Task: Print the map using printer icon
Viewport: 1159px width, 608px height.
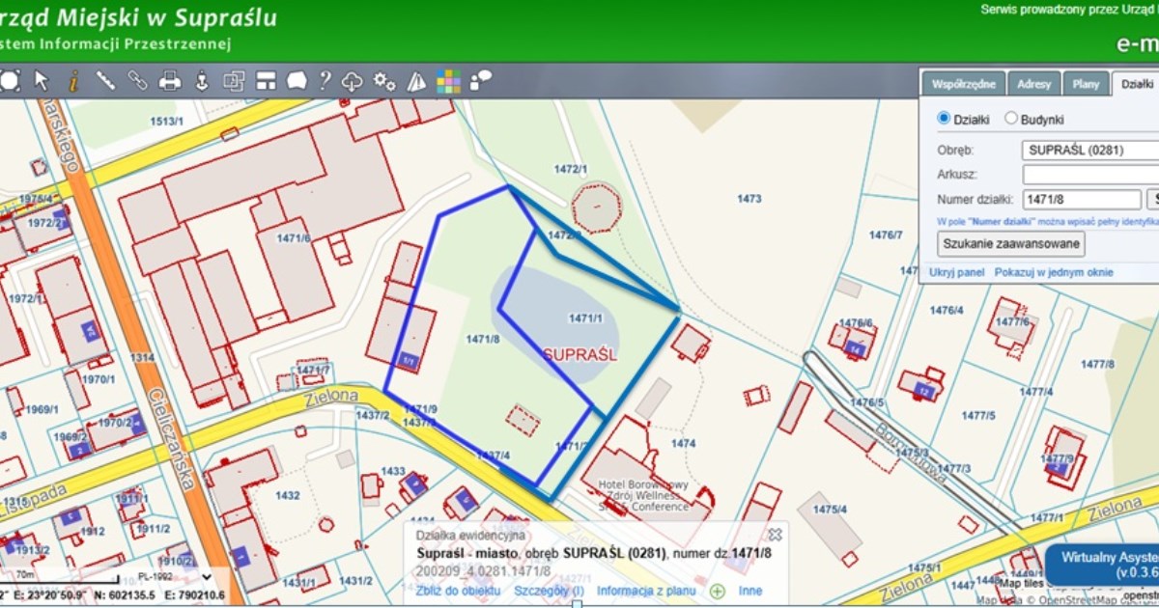Action: pos(170,81)
